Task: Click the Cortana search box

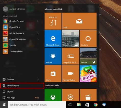Action: click(x=37, y=105)
